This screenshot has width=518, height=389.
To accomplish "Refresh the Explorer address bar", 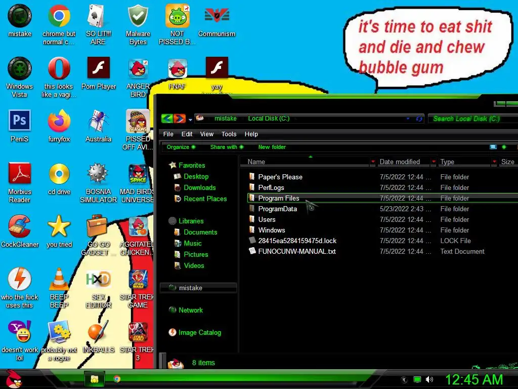I will point(419,119).
